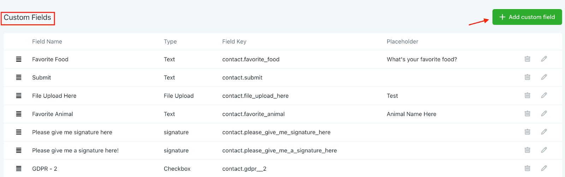The height and width of the screenshot is (177, 565).
Task: Click the Custom Fields heading
Action: click(x=28, y=18)
